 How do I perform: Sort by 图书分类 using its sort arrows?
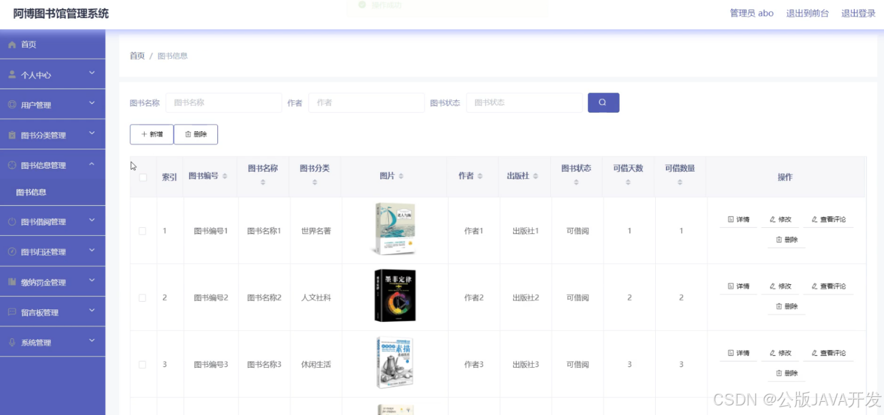(315, 182)
